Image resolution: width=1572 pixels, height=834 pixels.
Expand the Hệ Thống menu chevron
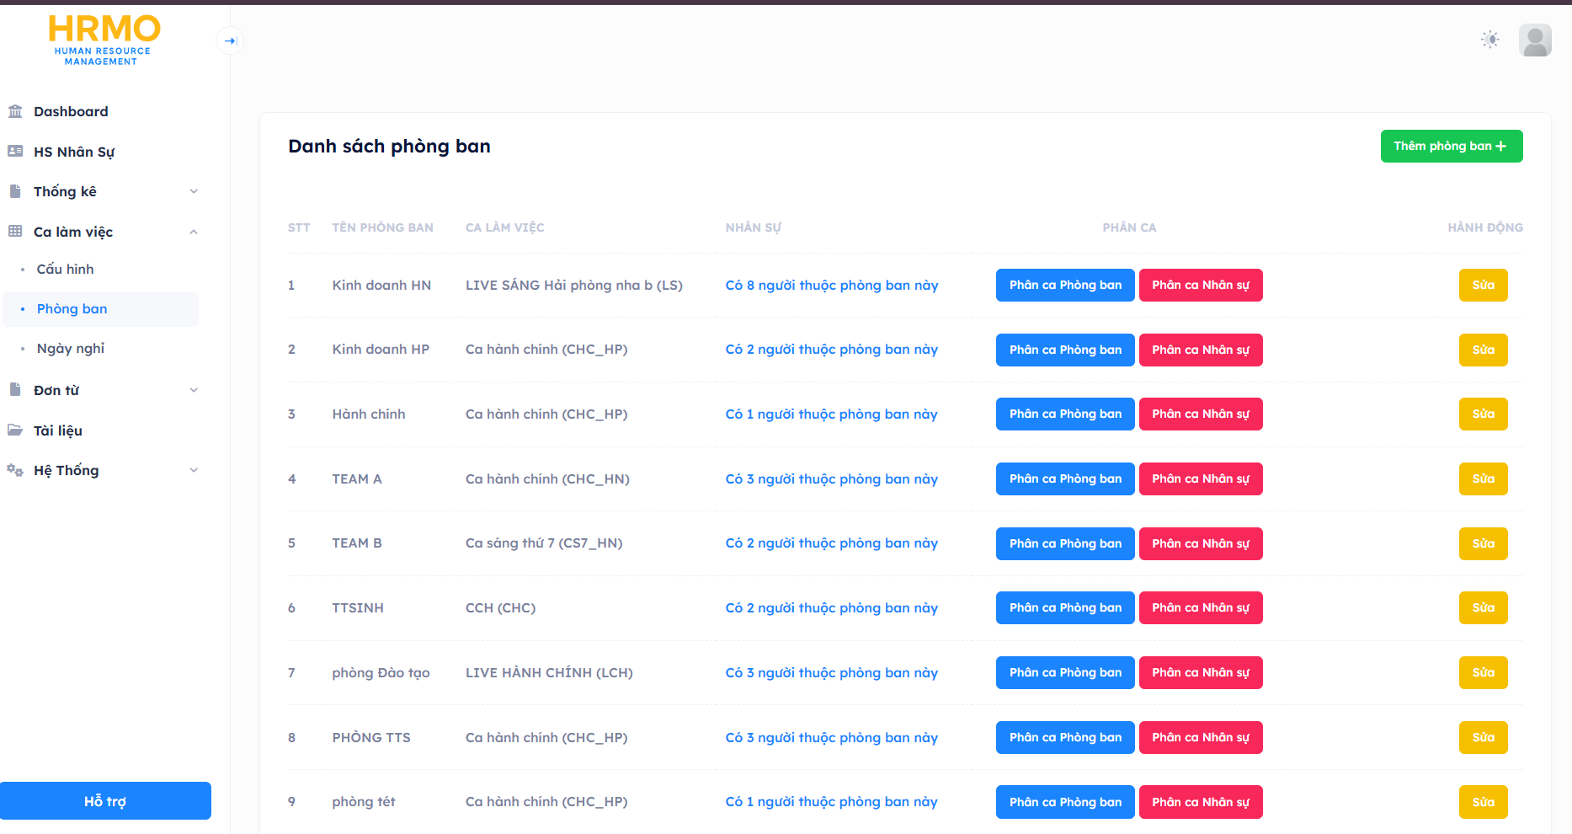point(194,470)
